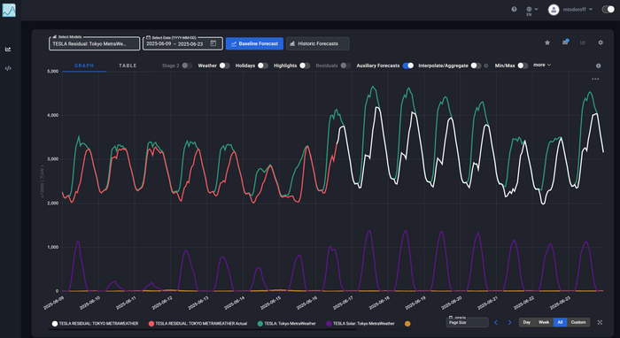Go to previous page with left arrow

click(496, 323)
